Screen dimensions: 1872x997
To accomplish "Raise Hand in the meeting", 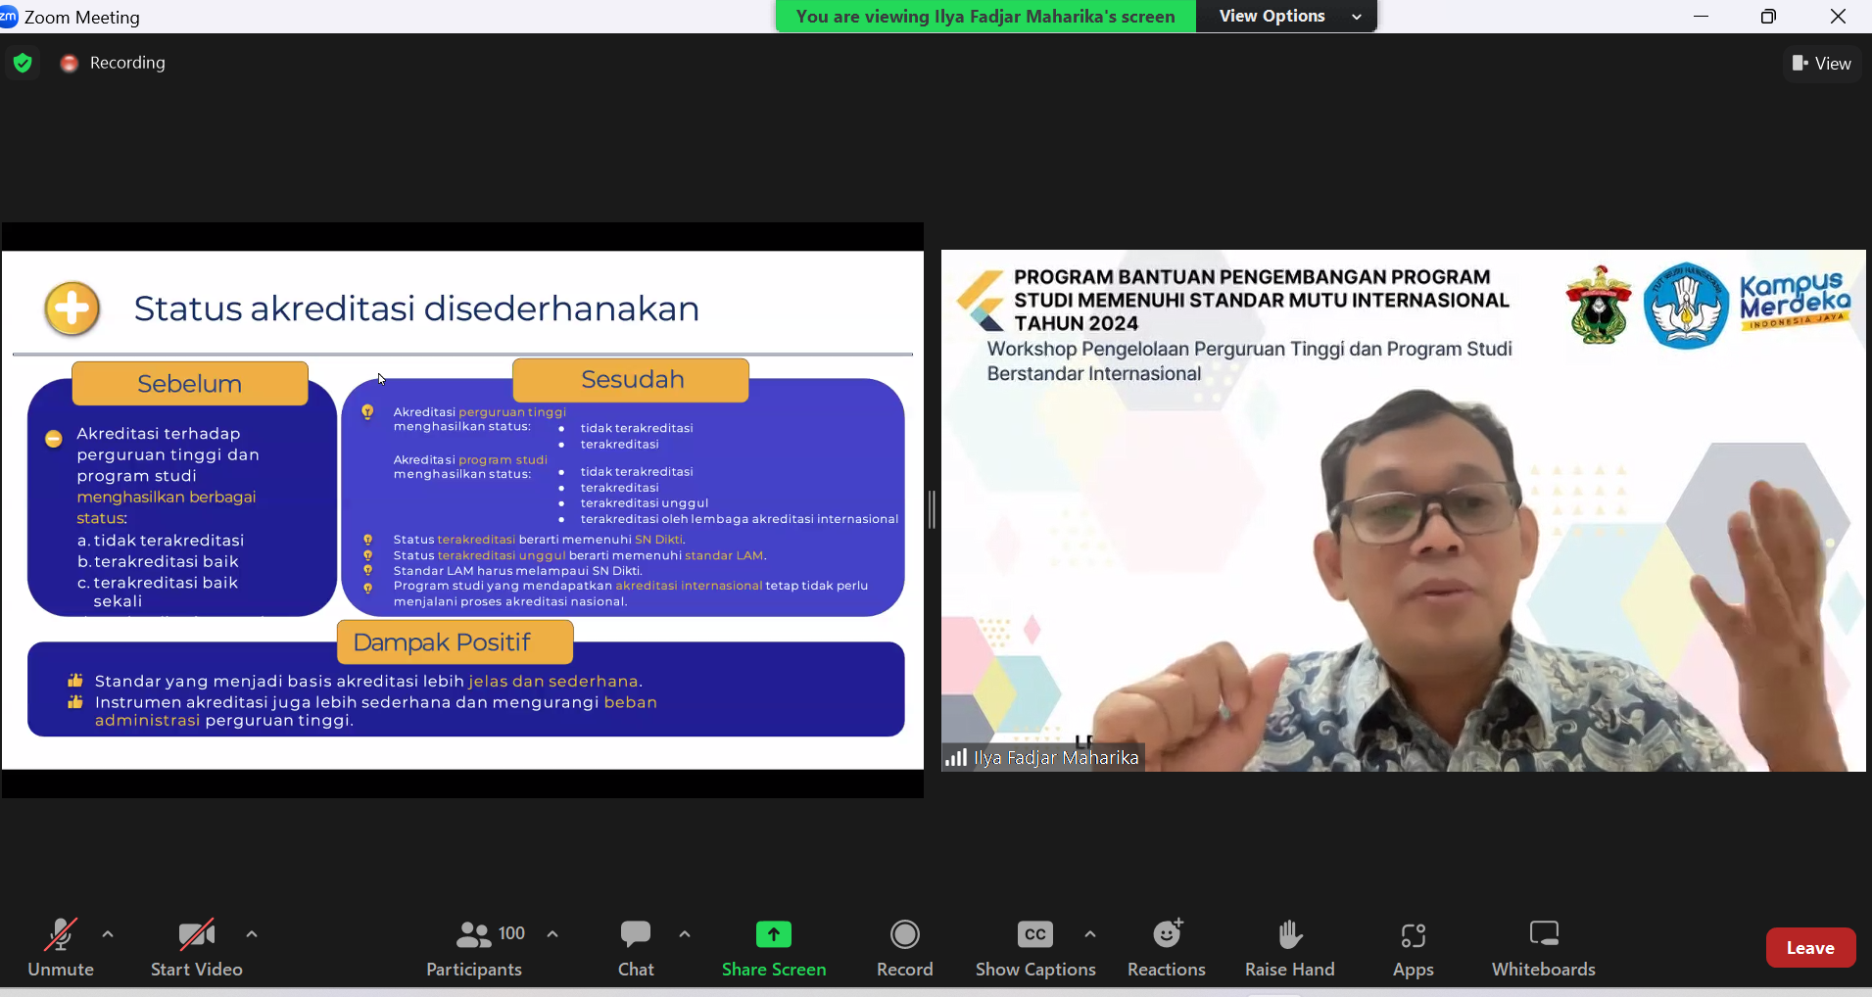I will [1289, 947].
